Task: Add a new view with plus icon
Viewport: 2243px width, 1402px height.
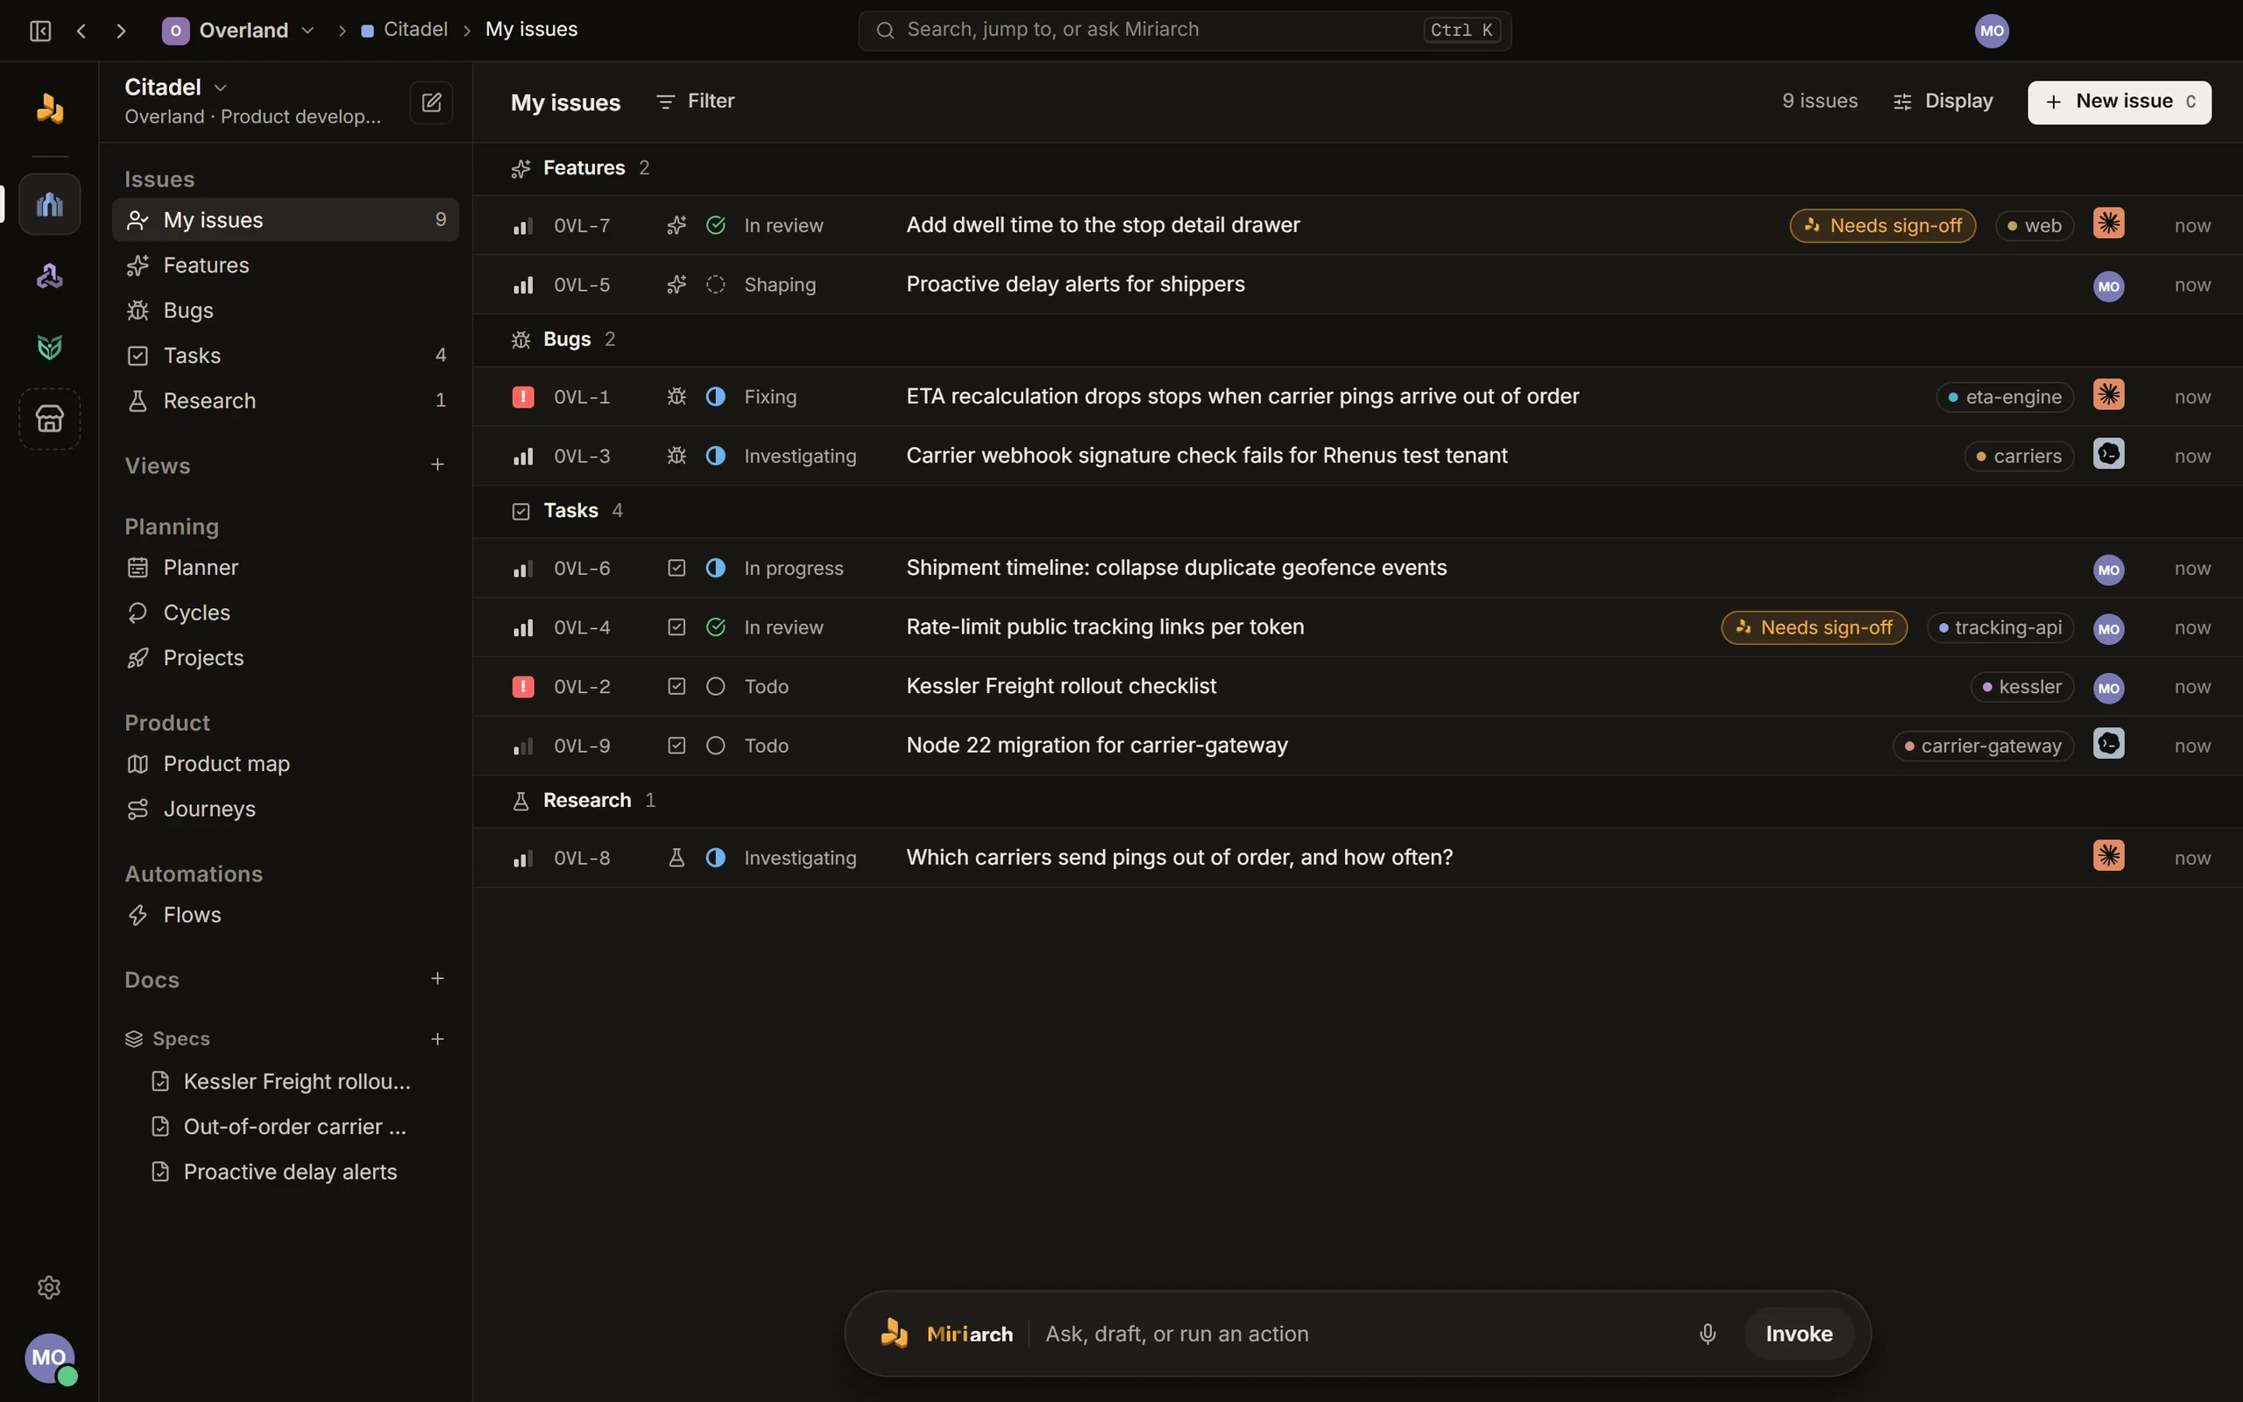Action: [x=437, y=464]
